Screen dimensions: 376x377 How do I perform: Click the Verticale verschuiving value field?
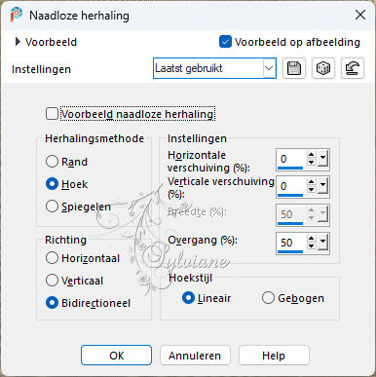(291, 186)
